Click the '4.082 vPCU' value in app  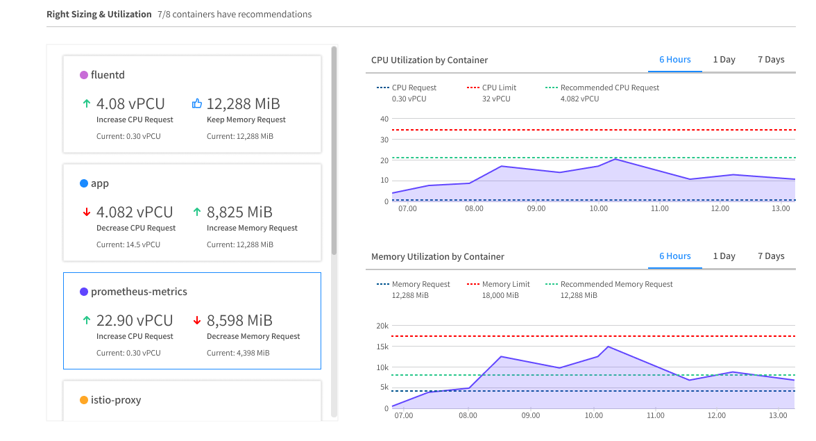click(x=135, y=212)
